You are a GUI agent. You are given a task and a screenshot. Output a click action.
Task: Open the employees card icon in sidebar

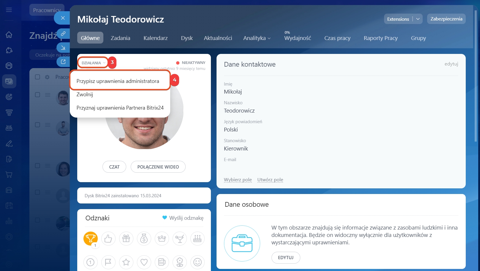[x=9, y=81]
